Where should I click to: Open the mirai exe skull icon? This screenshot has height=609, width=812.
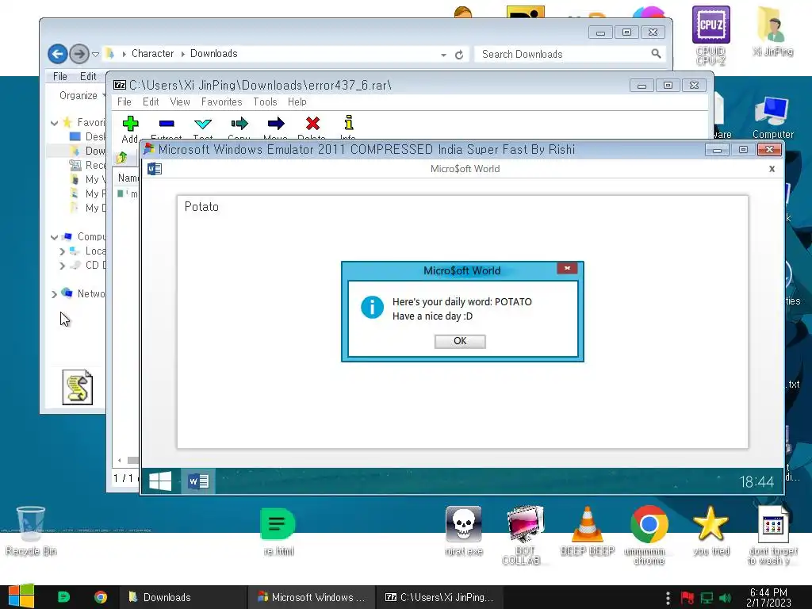click(x=463, y=530)
